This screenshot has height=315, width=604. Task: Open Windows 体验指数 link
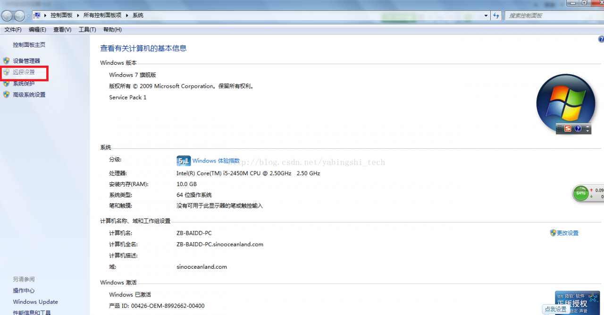coord(216,161)
